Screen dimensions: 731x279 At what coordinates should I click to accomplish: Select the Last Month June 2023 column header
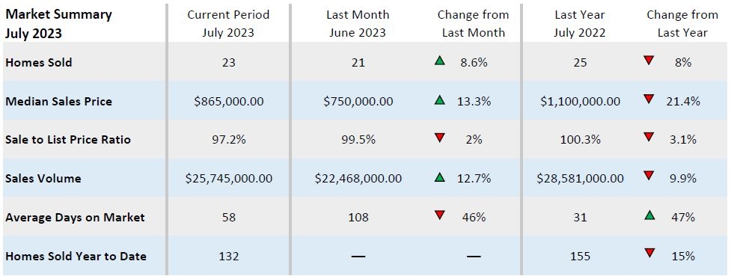coord(357,24)
